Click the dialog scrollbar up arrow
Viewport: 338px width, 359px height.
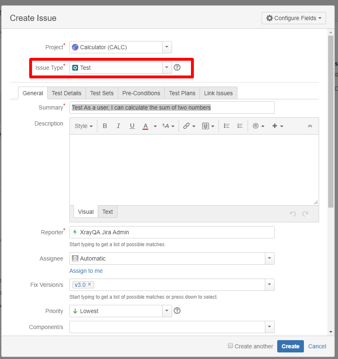331,32
